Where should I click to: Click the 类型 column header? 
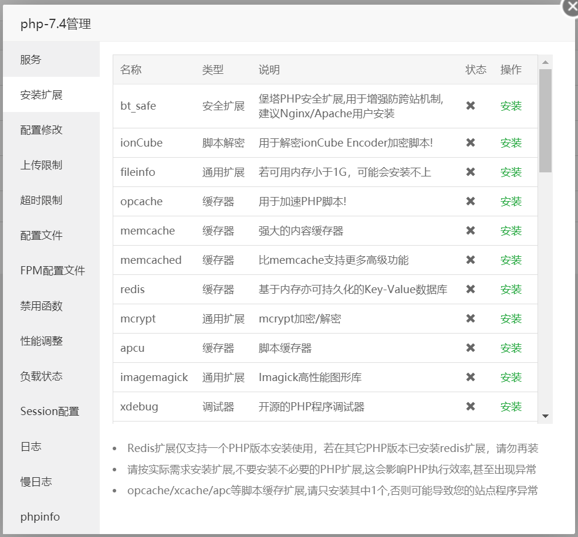tap(212, 70)
